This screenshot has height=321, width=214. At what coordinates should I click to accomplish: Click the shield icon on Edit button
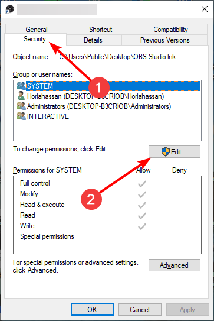click(166, 152)
